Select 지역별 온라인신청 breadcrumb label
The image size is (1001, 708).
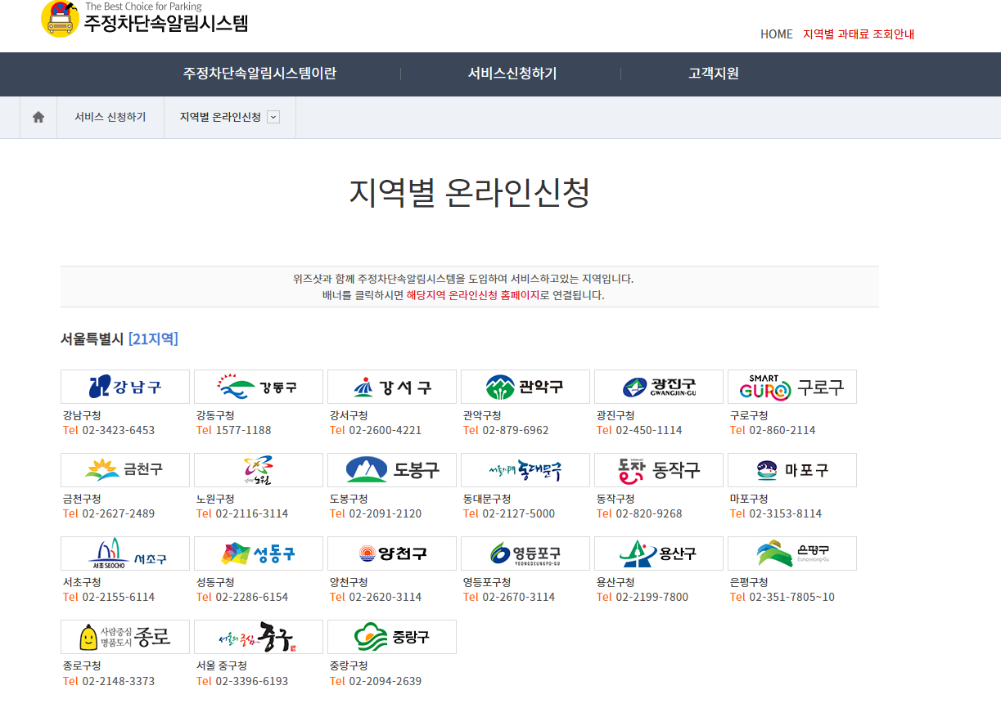pos(220,117)
